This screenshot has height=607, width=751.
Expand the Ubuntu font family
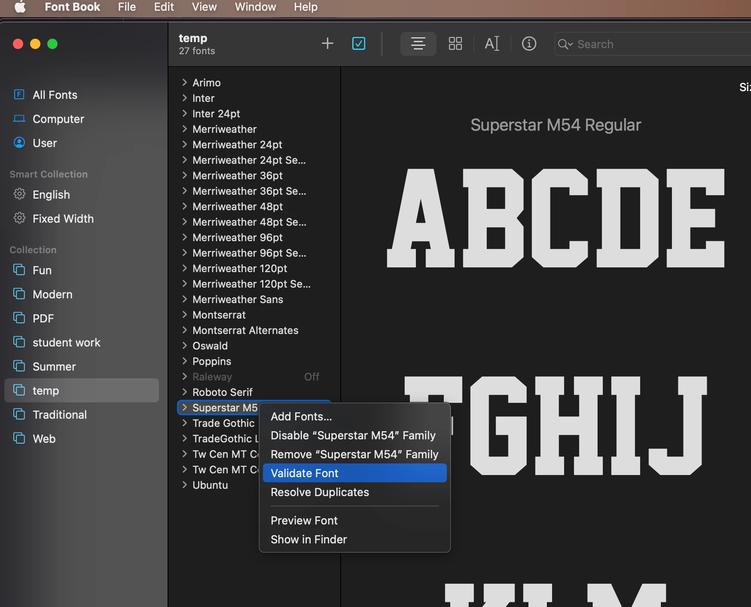pyautogui.click(x=184, y=485)
